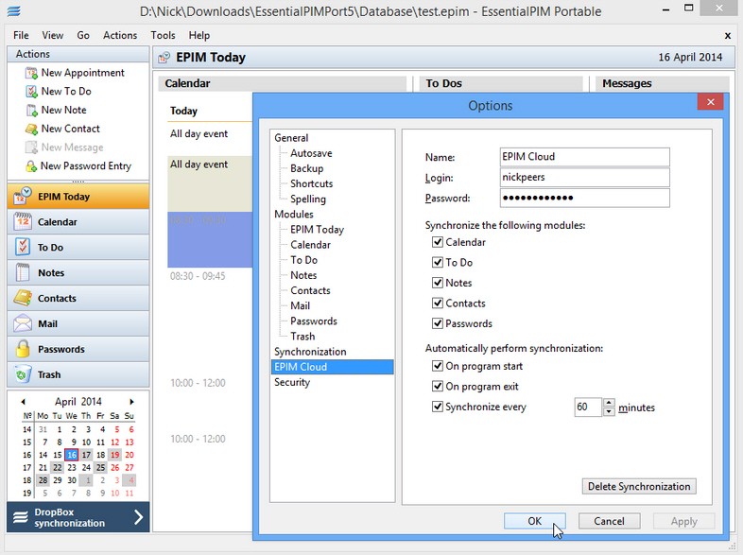Click the Delete Synchronization button
743x555 pixels.
pos(638,487)
